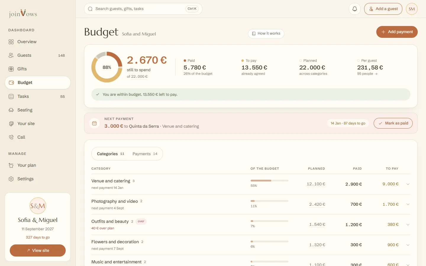
Task: Open the notifications bell
Action: (x=355, y=9)
